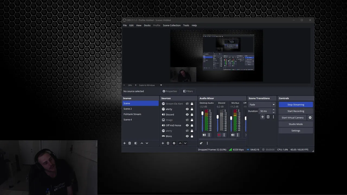Screen dimensions: 347x195
Task: Mute Mic/Aux speaker icon
Action: tap(233, 135)
